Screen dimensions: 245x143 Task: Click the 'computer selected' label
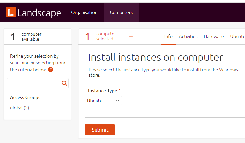(x=106, y=37)
